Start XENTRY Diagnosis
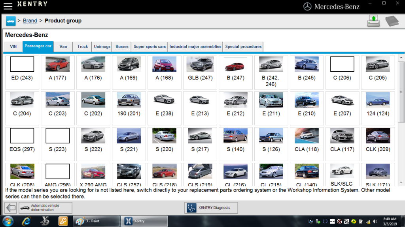405x227 pixels. point(211,208)
